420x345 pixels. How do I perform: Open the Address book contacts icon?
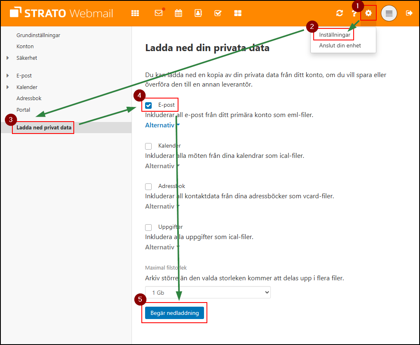point(198,13)
